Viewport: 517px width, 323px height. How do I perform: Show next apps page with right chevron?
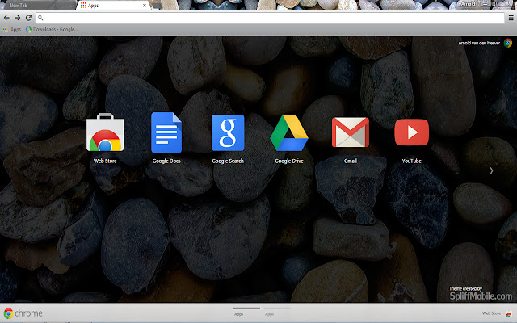[x=491, y=170]
